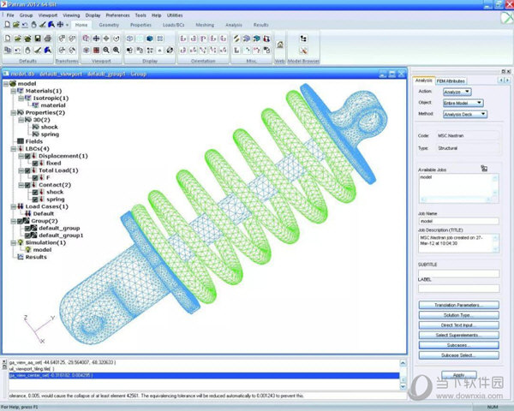Viewport: 514px width, 411px height.
Task: Open the Utilities menu
Action: (x=175, y=15)
